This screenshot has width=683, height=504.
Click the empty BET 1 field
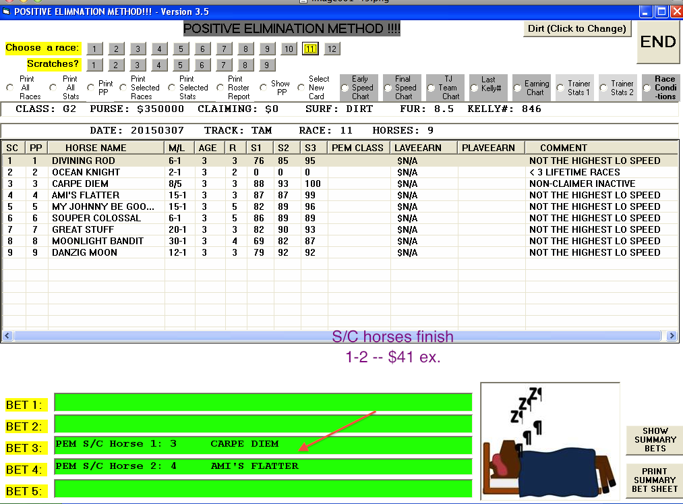pos(263,402)
